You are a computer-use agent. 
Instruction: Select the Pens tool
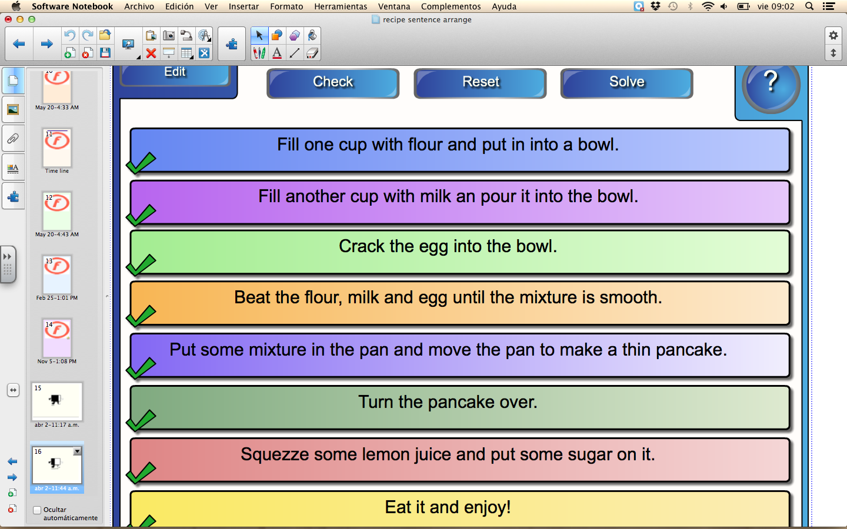point(259,53)
